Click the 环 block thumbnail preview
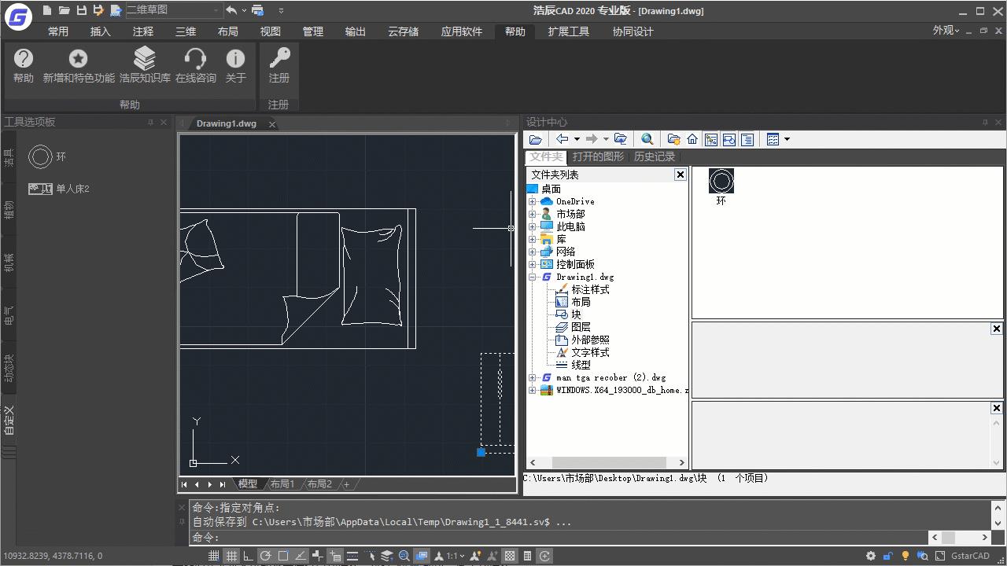This screenshot has height=566, width=1007. click(x=721, y=180)
